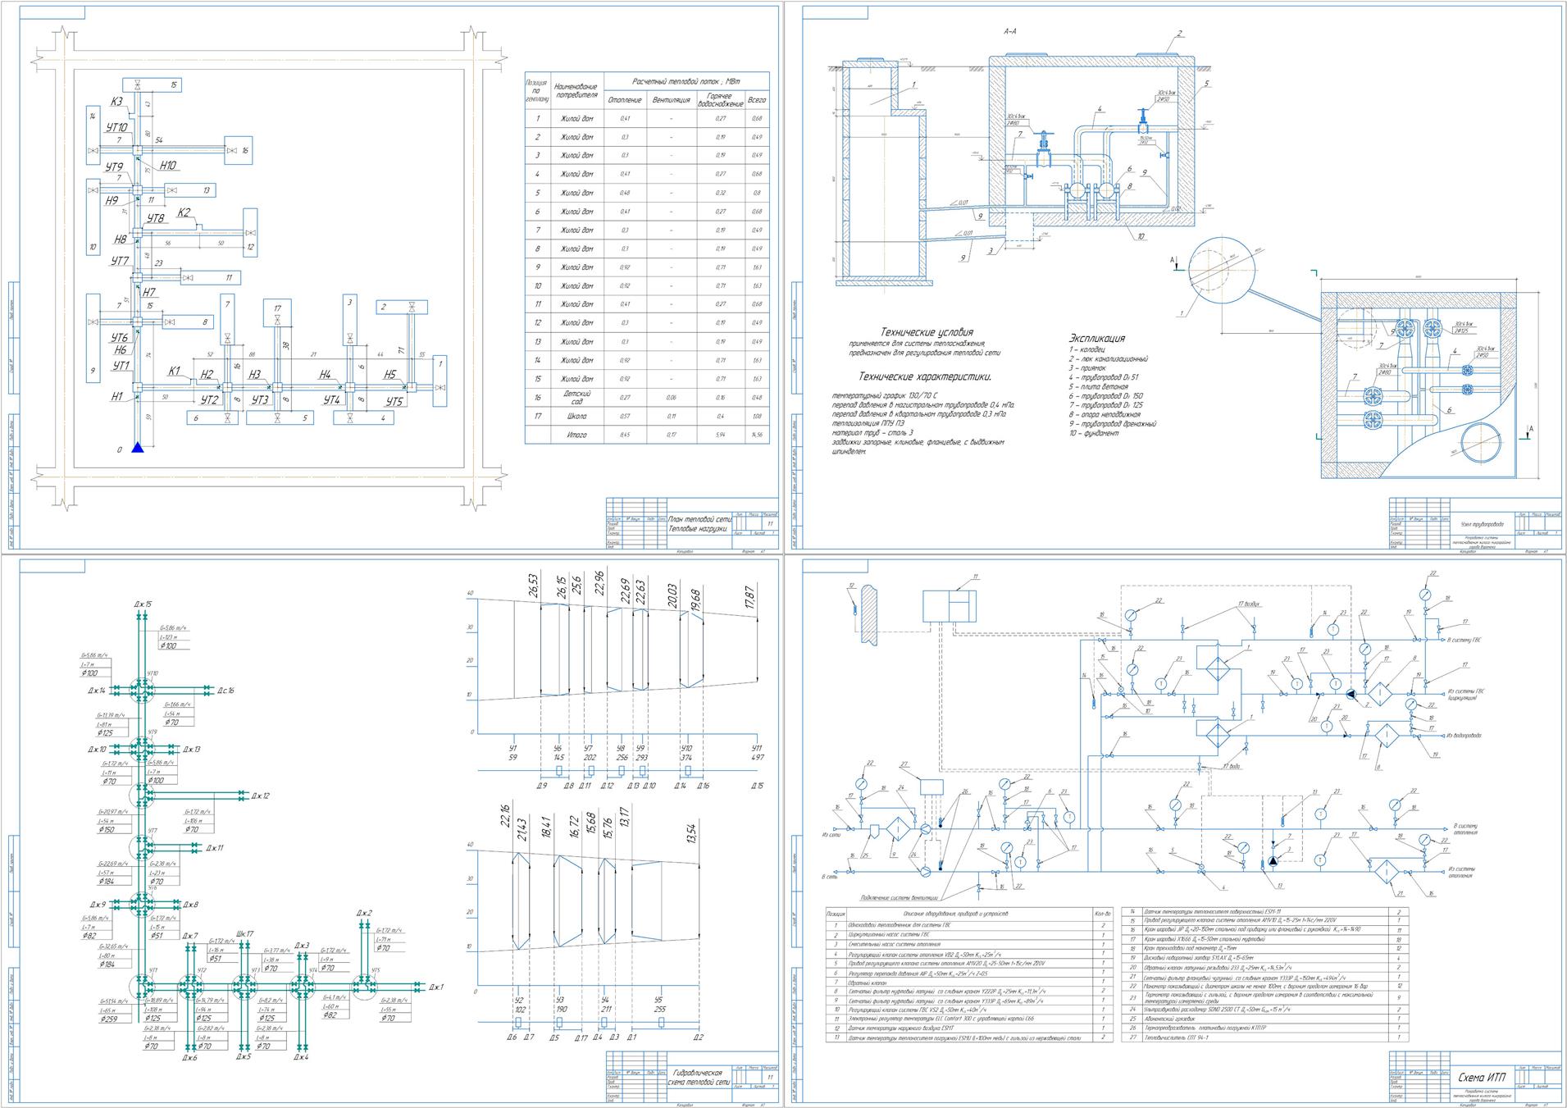Select the total value 14,56 in the table

(757, 435)
